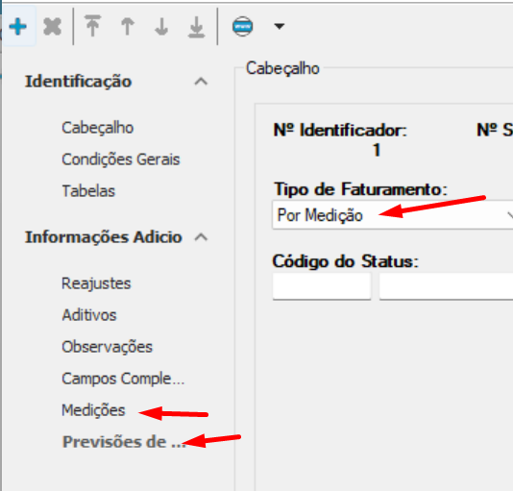Image resolution: width=513 pixels, height=491 pixels.
Task: Open Condições Gerais page
Action: click(121, 160)
